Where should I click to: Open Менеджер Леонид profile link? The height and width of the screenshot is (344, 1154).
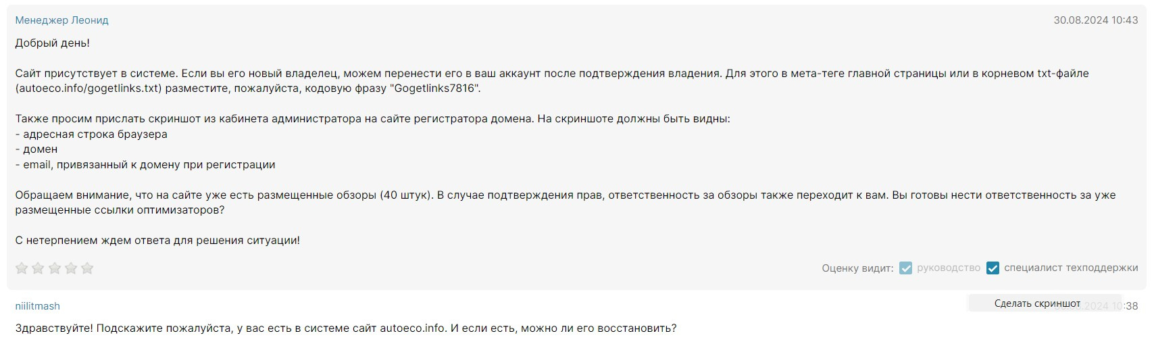61,20
